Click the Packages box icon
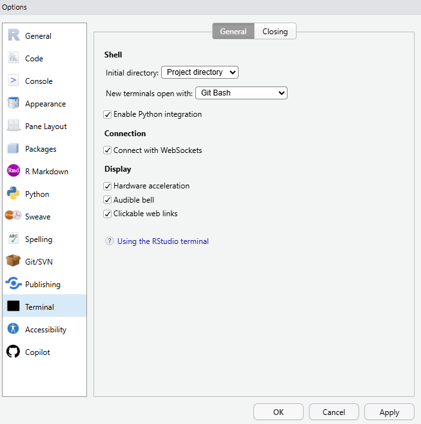421x424 pixels. point(14,148)
